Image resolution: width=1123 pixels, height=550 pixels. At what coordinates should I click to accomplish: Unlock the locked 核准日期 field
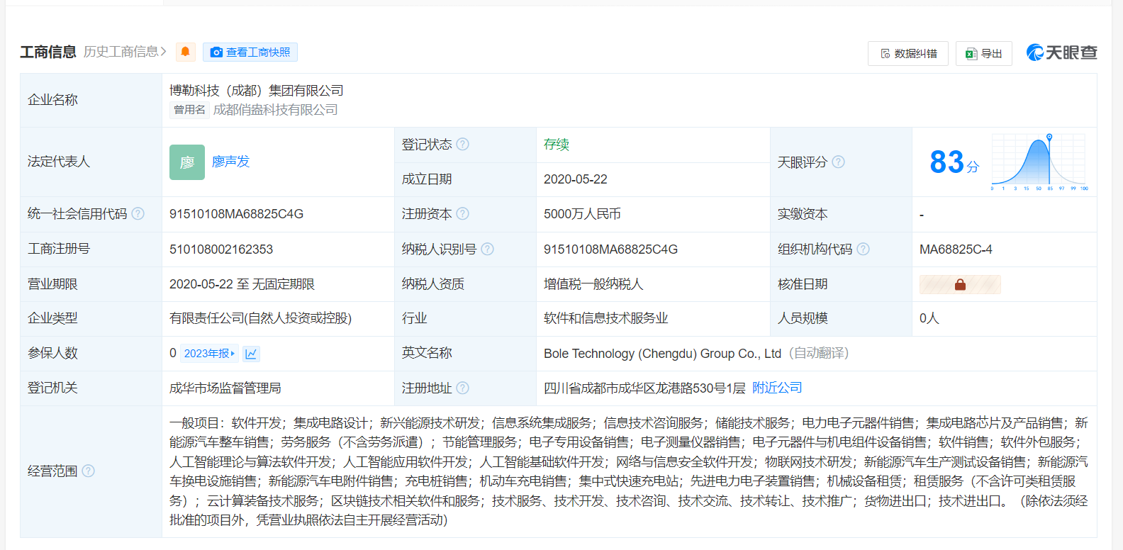pos(960,284)
